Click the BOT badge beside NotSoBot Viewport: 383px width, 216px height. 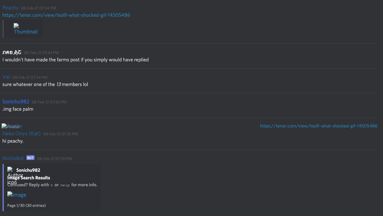click(x=30, y=158)
